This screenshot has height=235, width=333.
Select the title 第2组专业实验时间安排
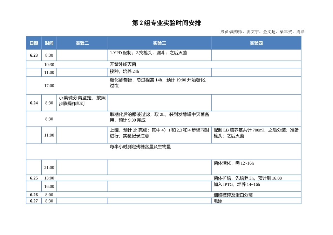166,21
